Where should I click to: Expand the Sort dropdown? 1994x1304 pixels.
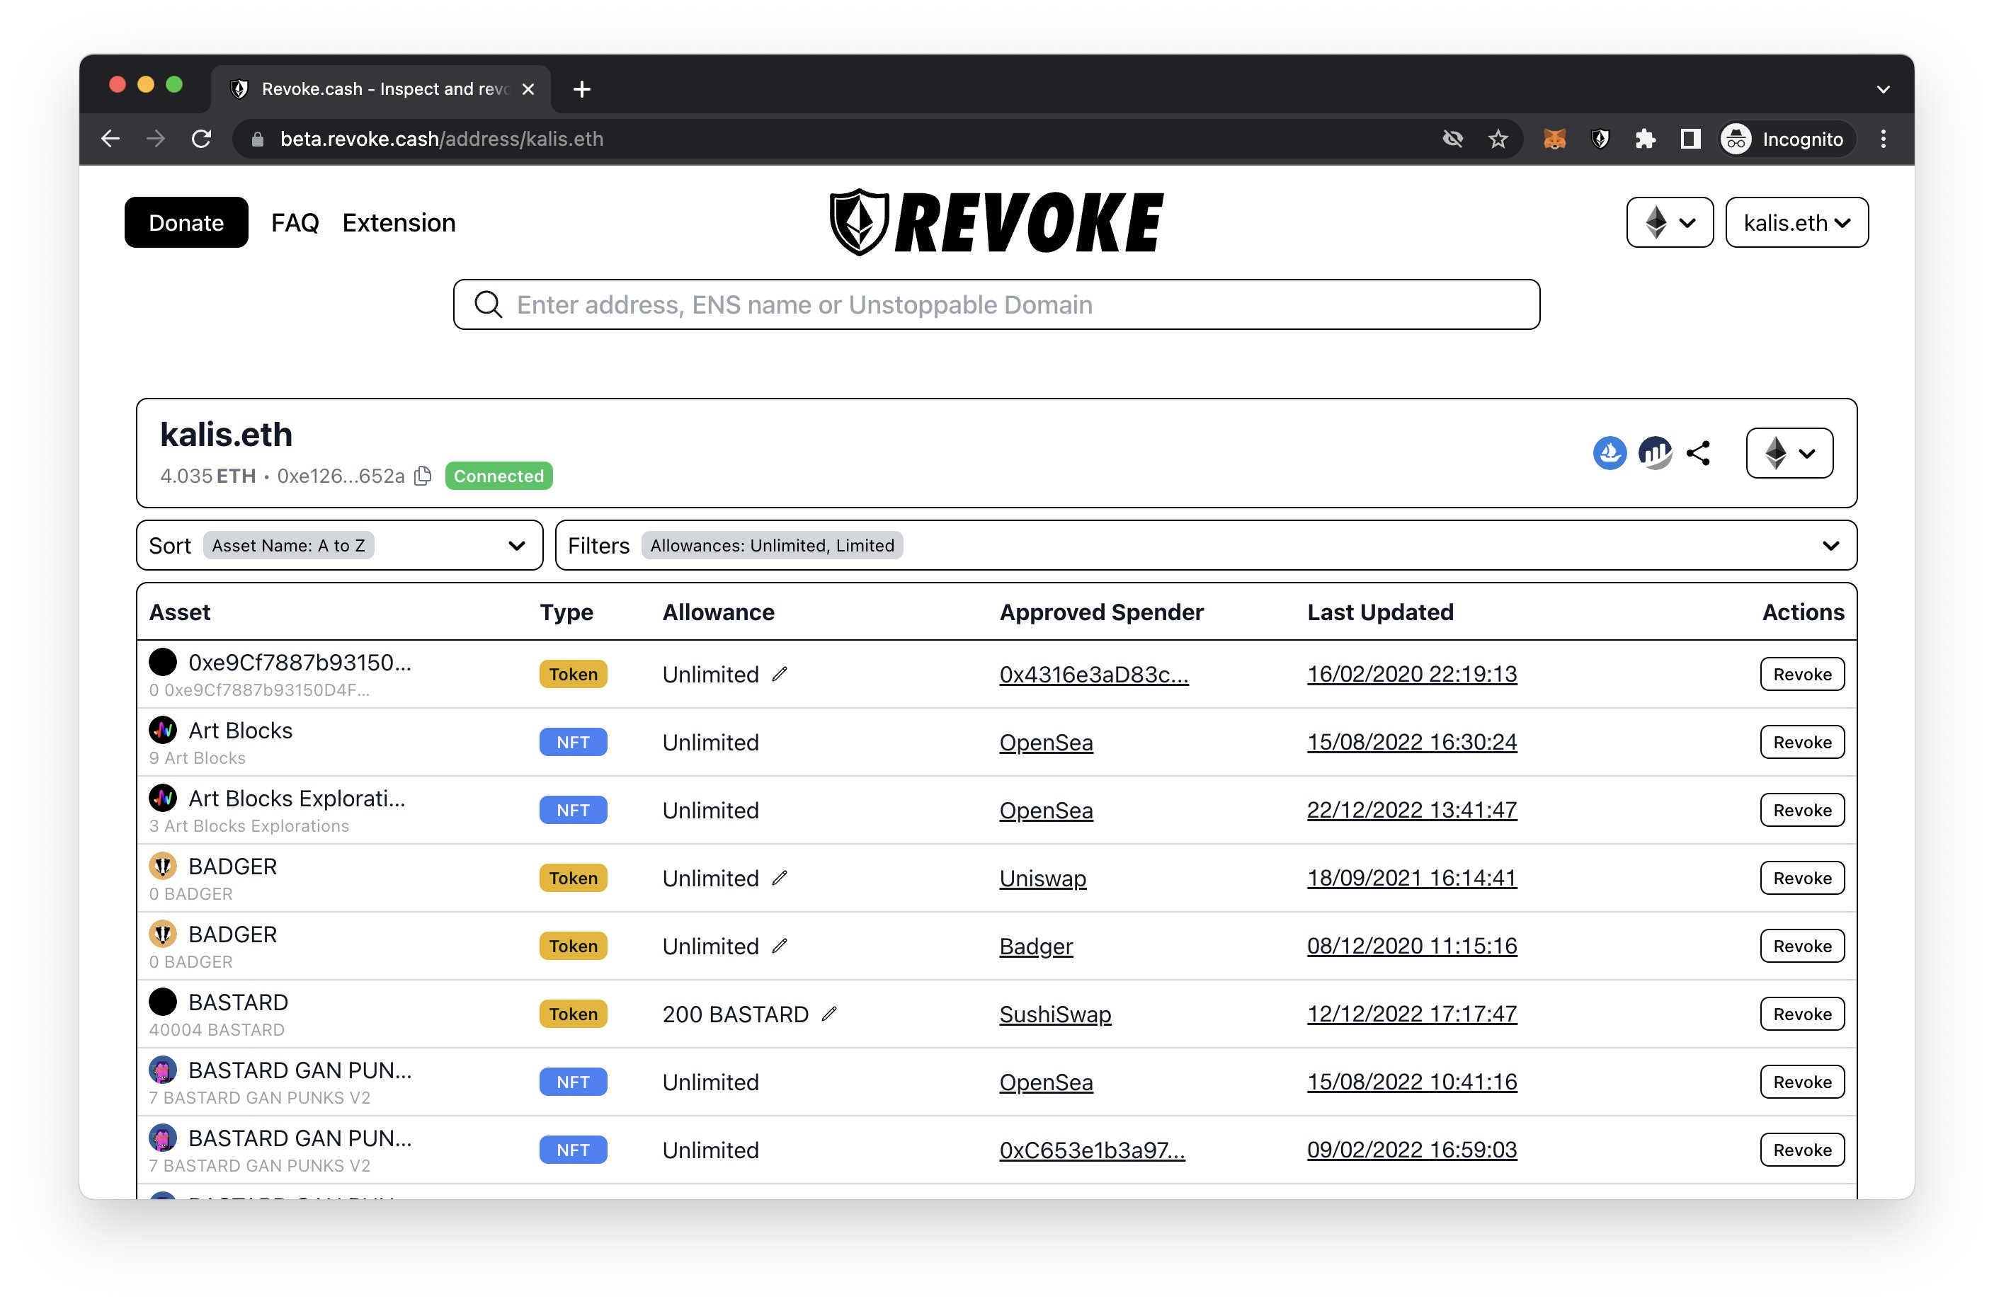tap(339, 545)
